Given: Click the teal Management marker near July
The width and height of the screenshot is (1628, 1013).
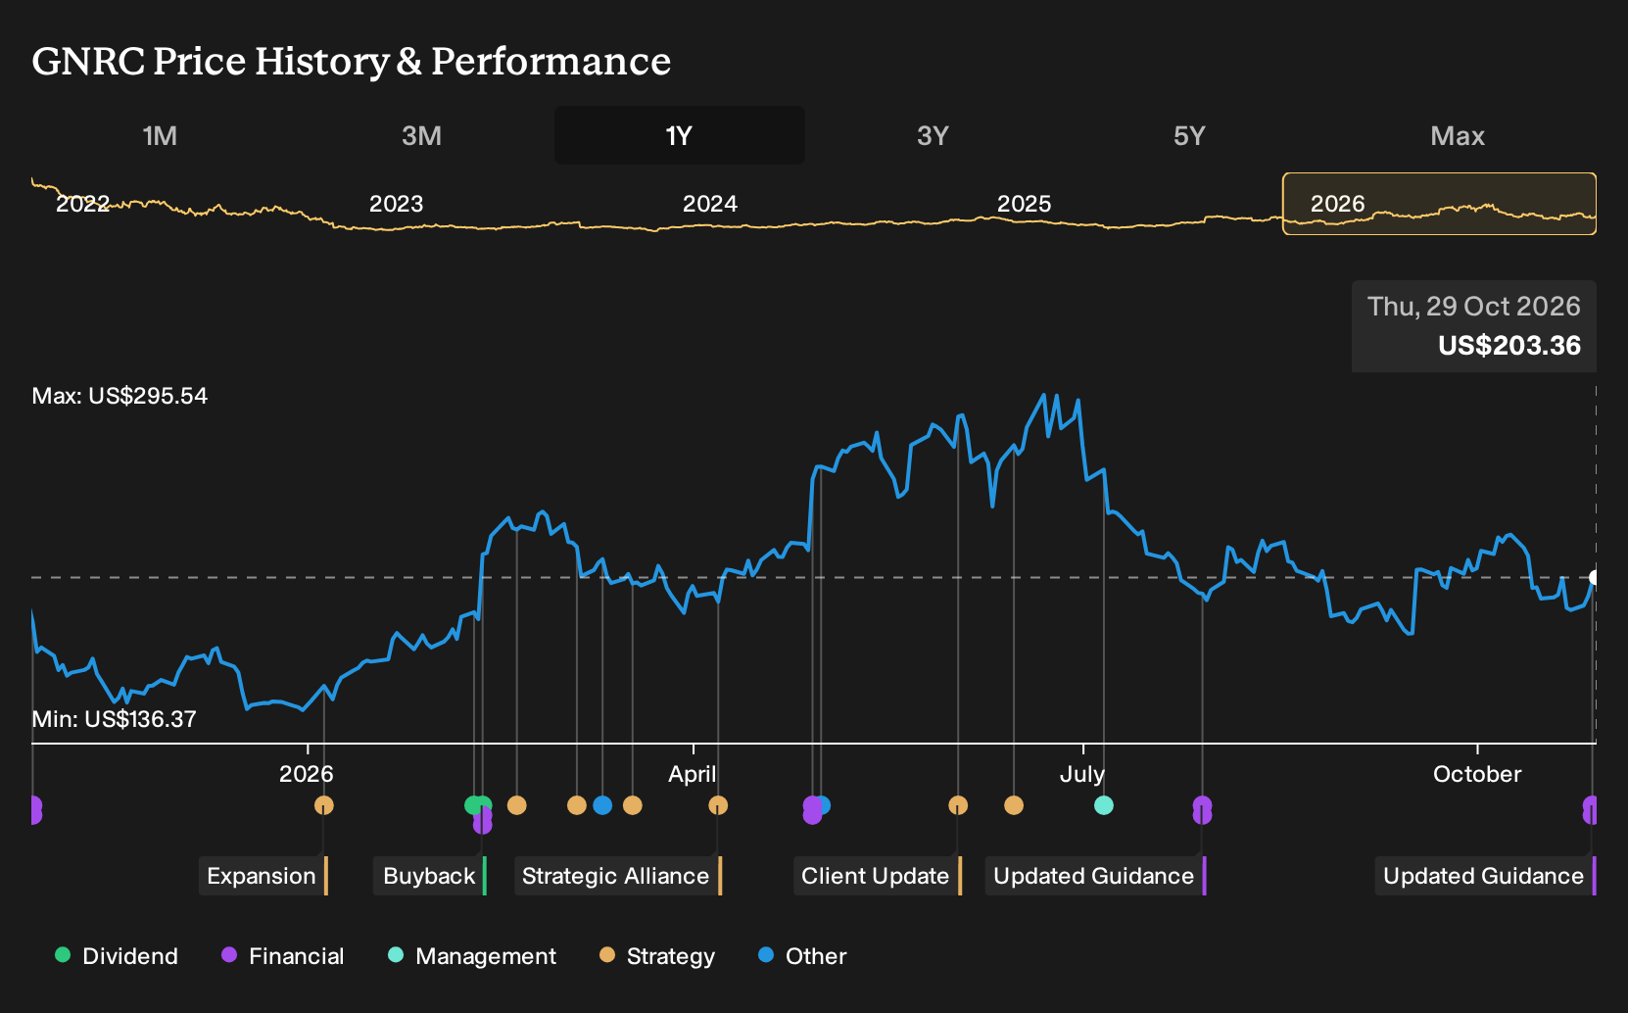Looking at the screenshot, I should tap(1104, 805).
